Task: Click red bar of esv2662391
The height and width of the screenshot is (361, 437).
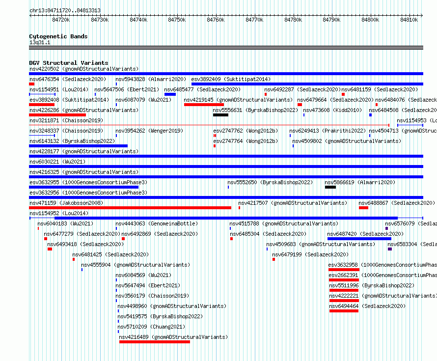Action: tap(344, 280)
